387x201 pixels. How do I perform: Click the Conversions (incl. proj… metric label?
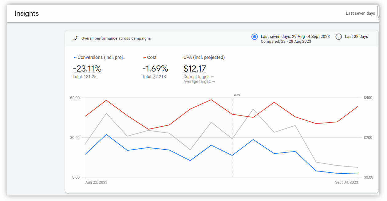coord(101,57)
